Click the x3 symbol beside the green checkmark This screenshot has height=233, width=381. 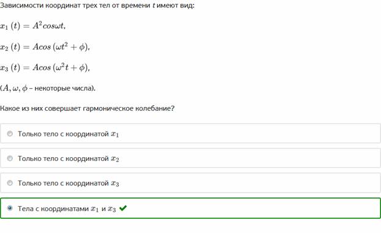click(112, 209)
